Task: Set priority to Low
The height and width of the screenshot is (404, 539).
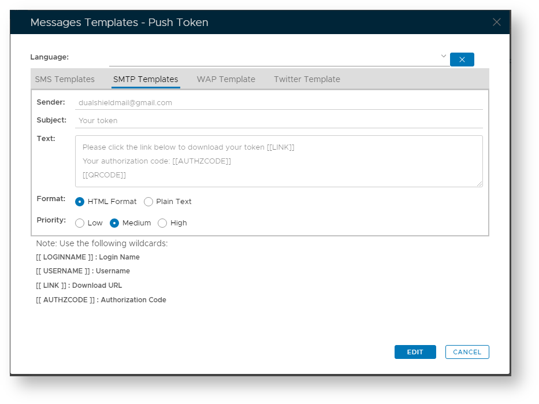Action: coord(80,223)
